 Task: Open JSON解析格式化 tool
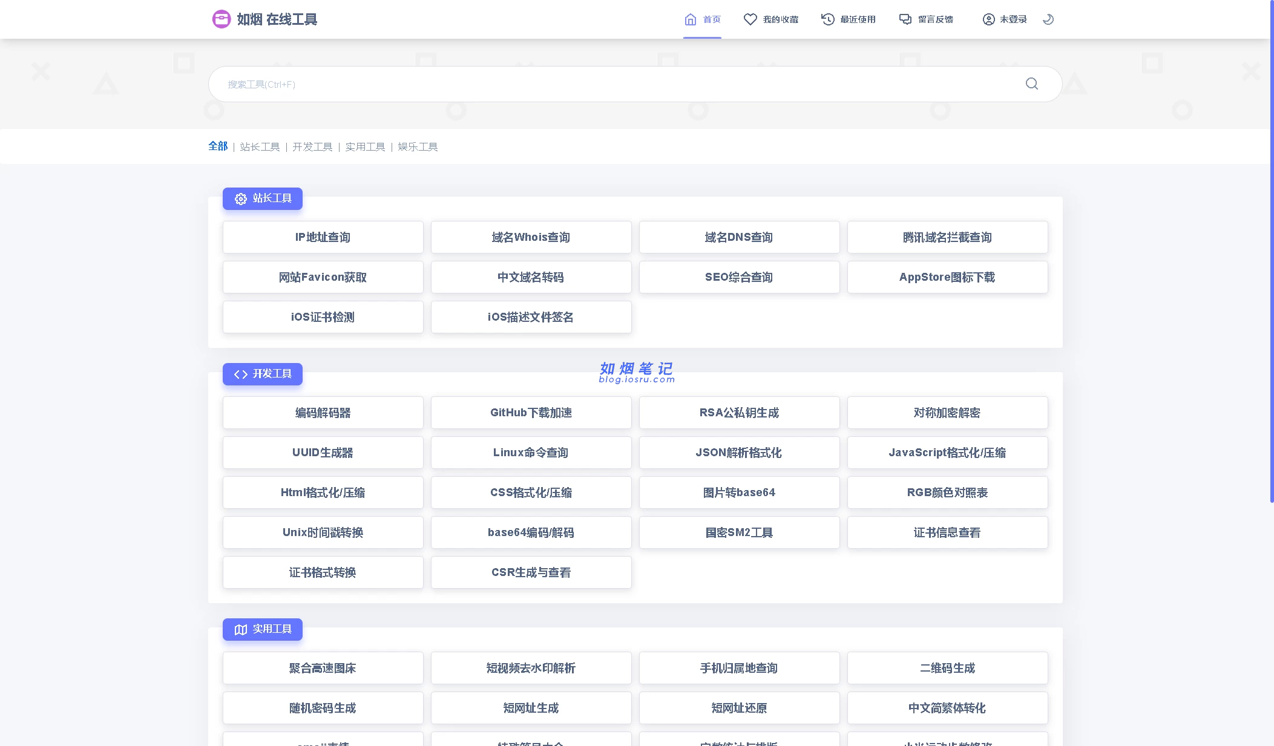click(x=739, y=453)
